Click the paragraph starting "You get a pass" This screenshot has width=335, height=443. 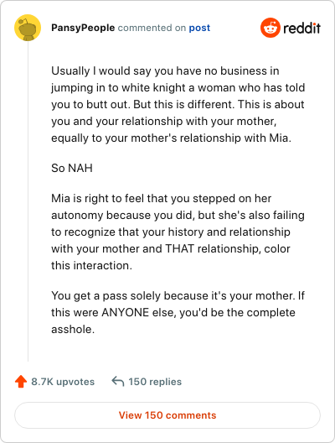click(x=178, y=312)
